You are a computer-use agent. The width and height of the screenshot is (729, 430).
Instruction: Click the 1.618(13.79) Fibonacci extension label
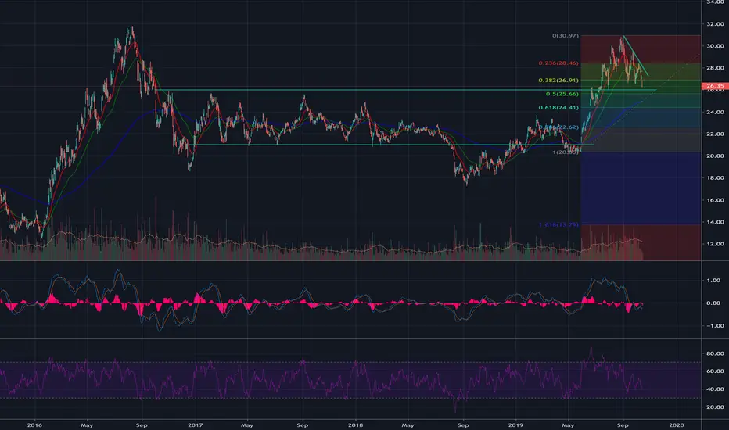coord(558,224)
